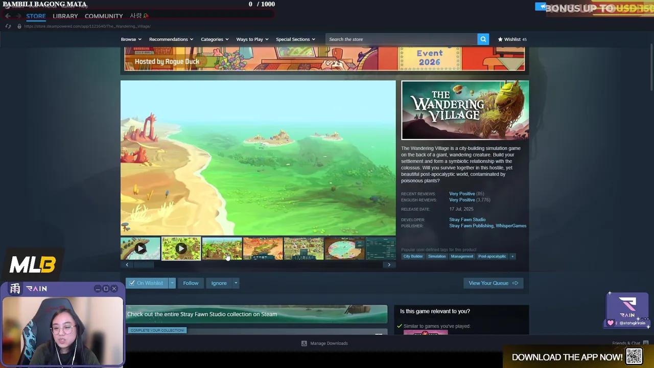Open Stray Fawn Publishing publisher link
Viewport: 654px width, 368px height.
[x=471, y=226]
